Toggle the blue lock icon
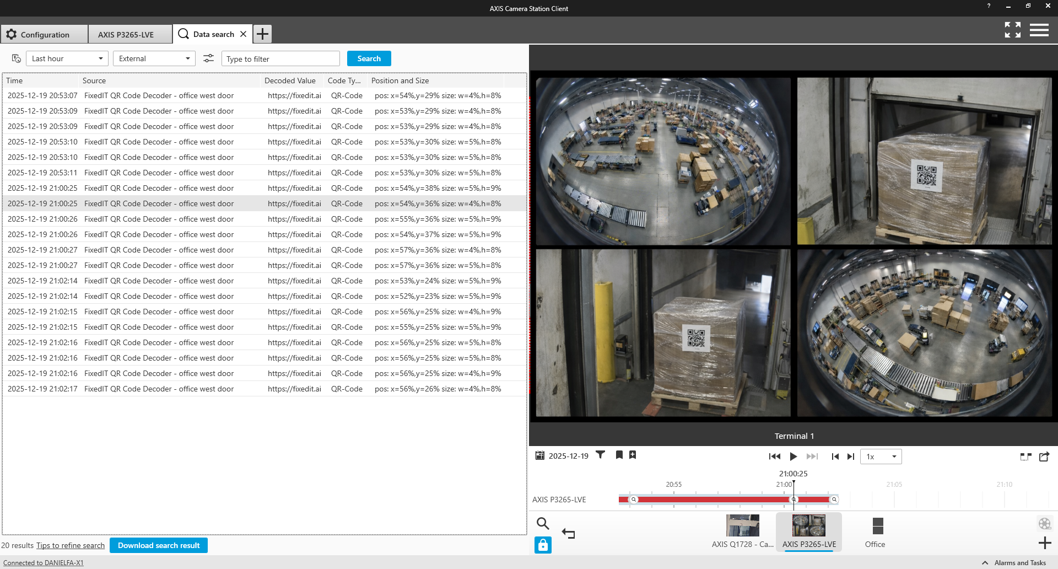Screen dimensions: 1058x569 pos(543,545)
